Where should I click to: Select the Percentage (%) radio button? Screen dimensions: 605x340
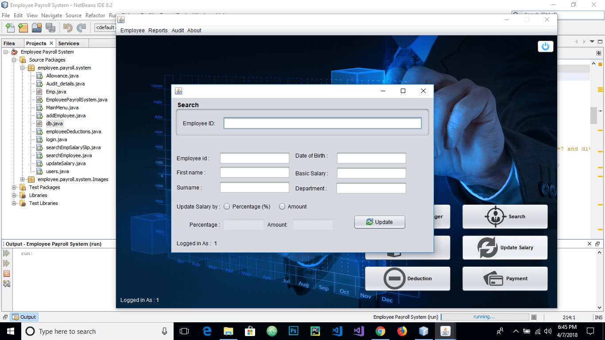tap(226, 206)
